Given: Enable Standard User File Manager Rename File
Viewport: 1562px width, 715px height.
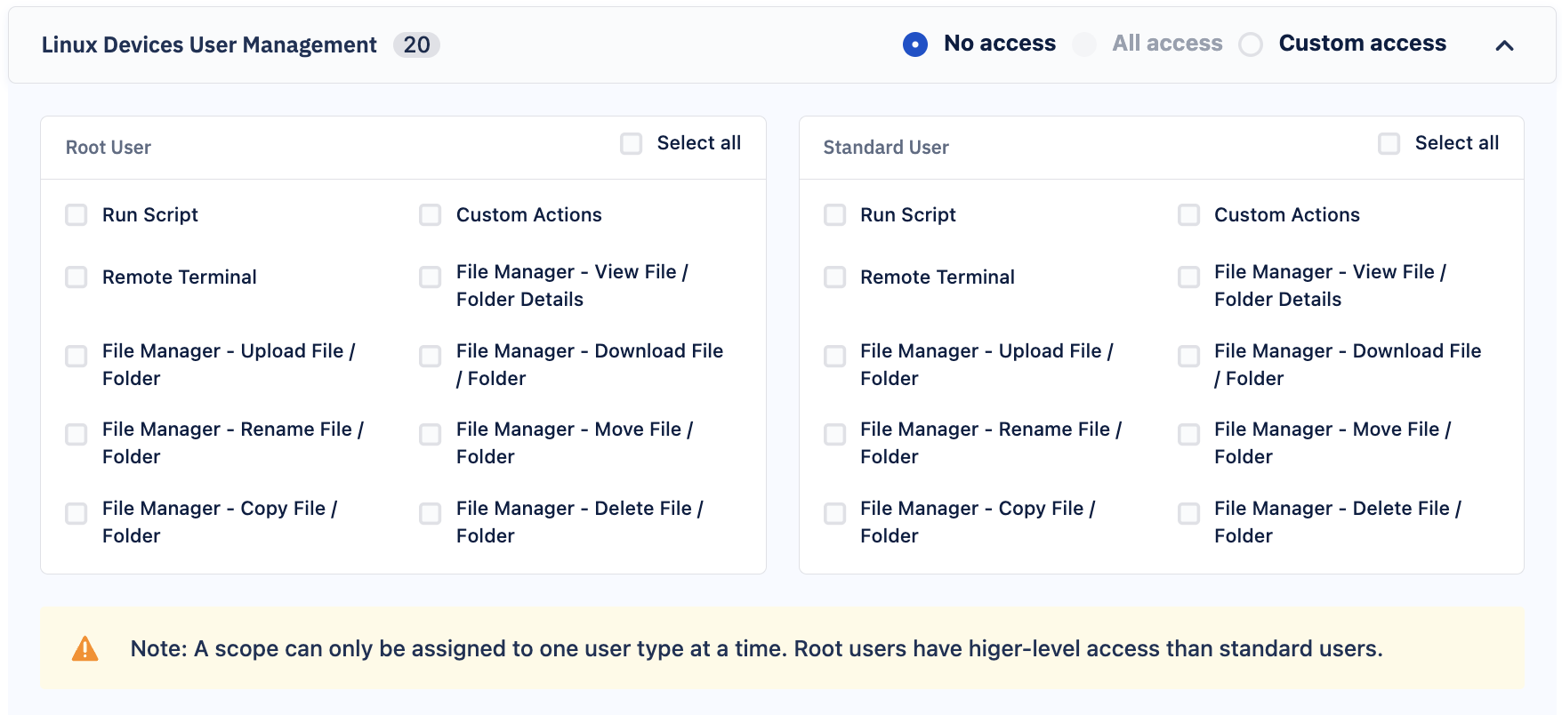Looking at the screenshot, I should click(x=834, y=435).
